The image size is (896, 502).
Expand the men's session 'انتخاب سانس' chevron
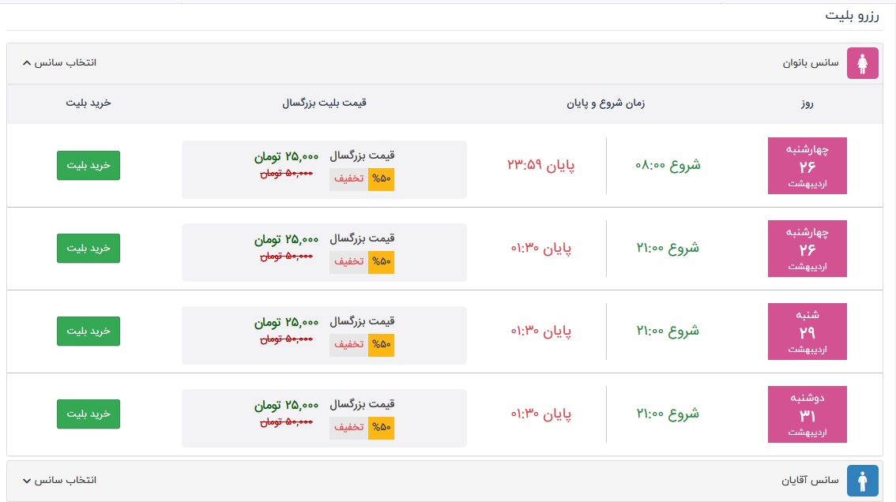click(27, 480)
